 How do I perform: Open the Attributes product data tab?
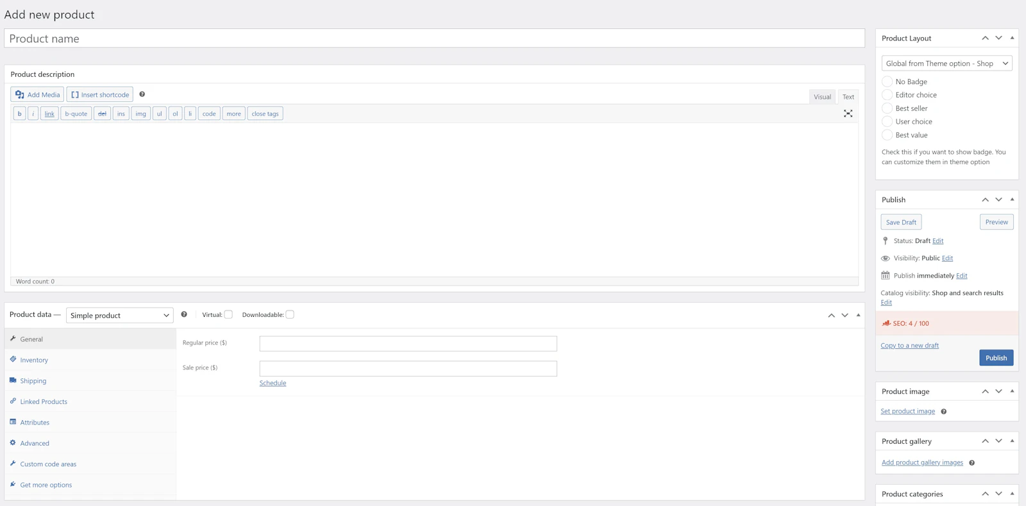tap(90, 423)
